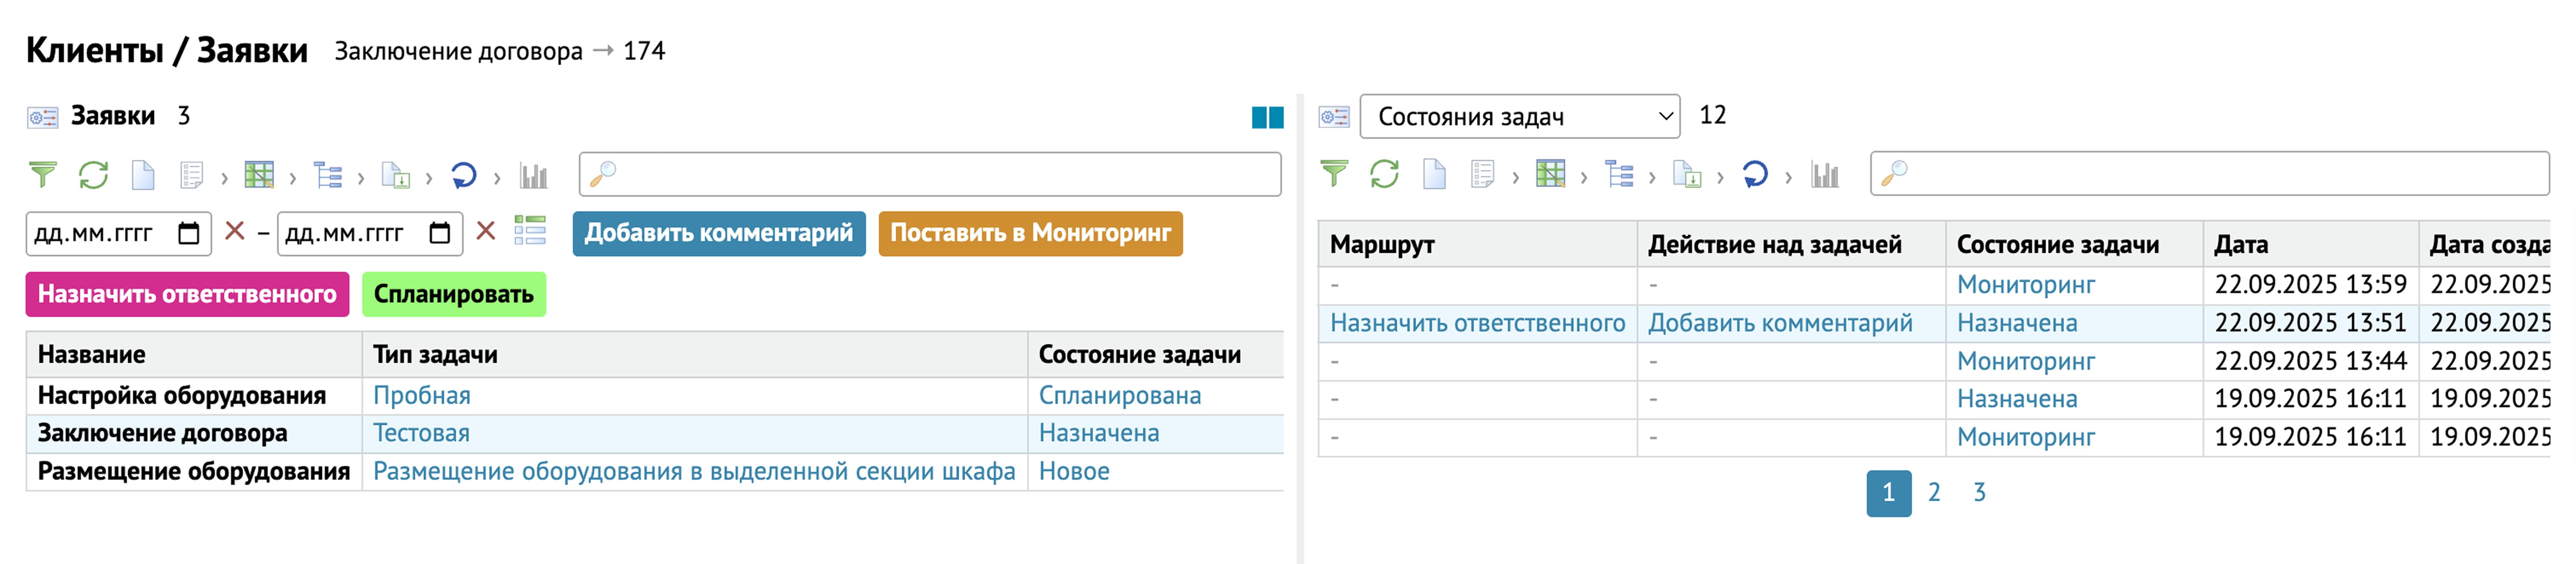
Task: Click the table grid icon in Заявки toolbar
Action: coord(259,175)
